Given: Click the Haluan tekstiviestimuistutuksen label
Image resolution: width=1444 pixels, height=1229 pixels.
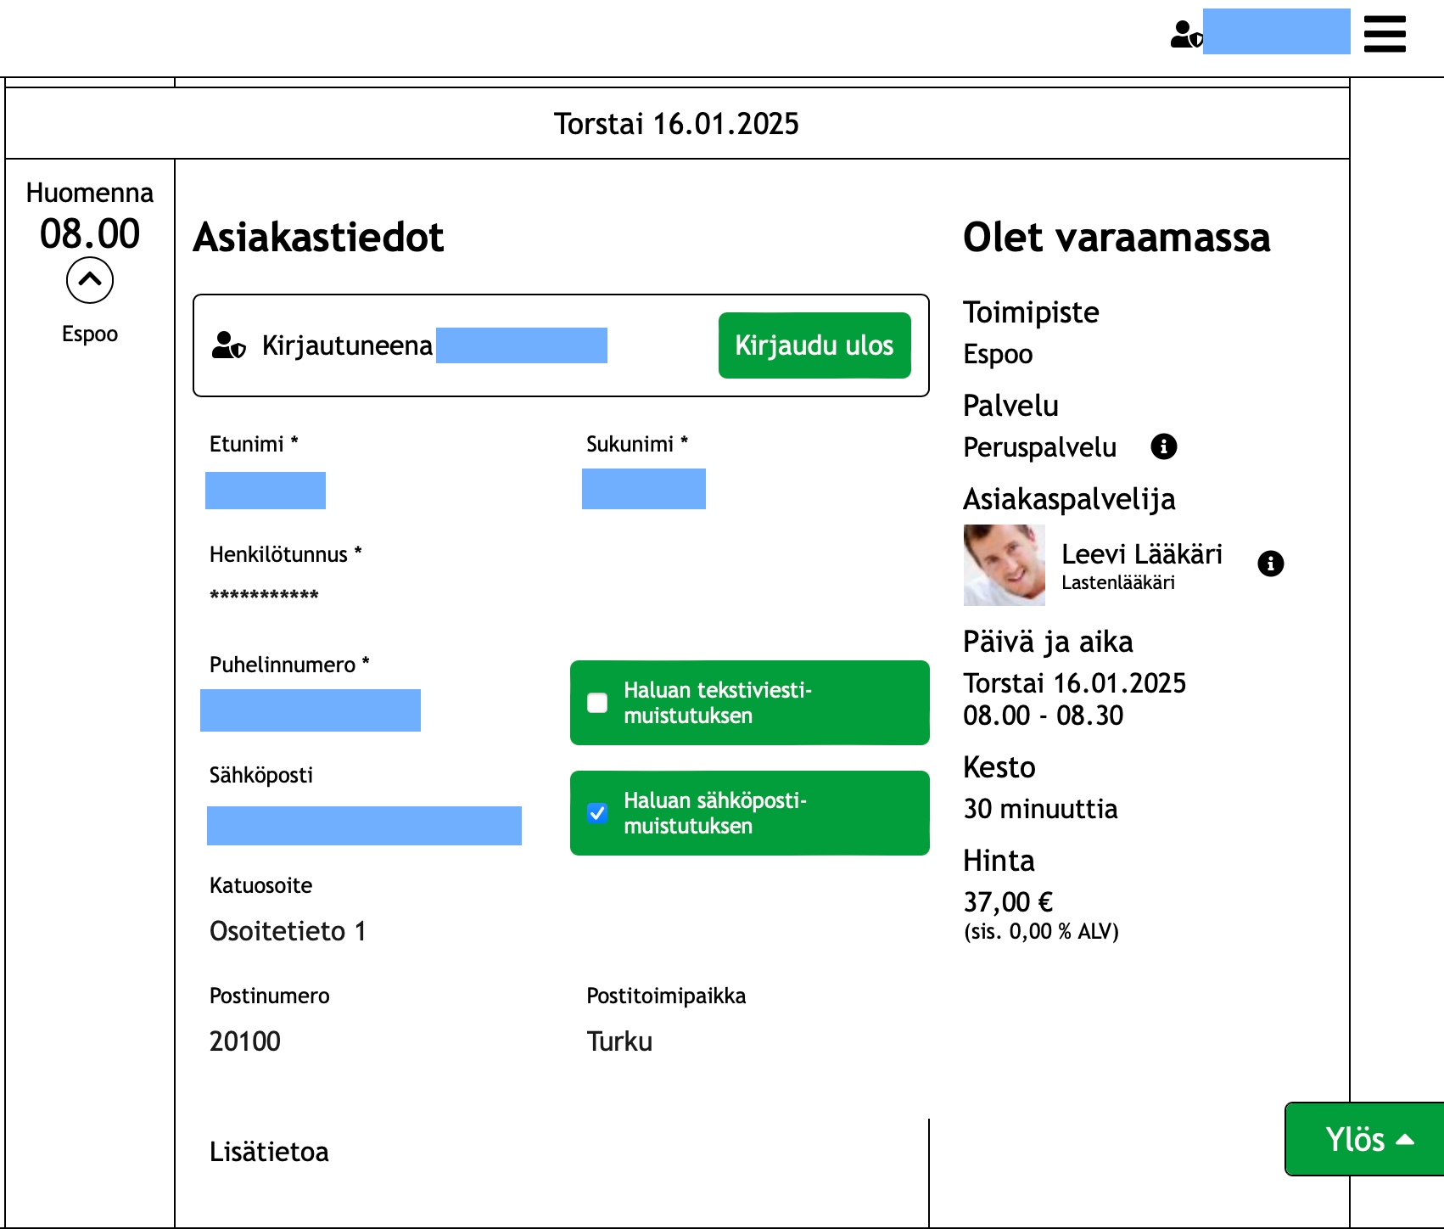Looking at the screenshot, I should pos(717,703).
